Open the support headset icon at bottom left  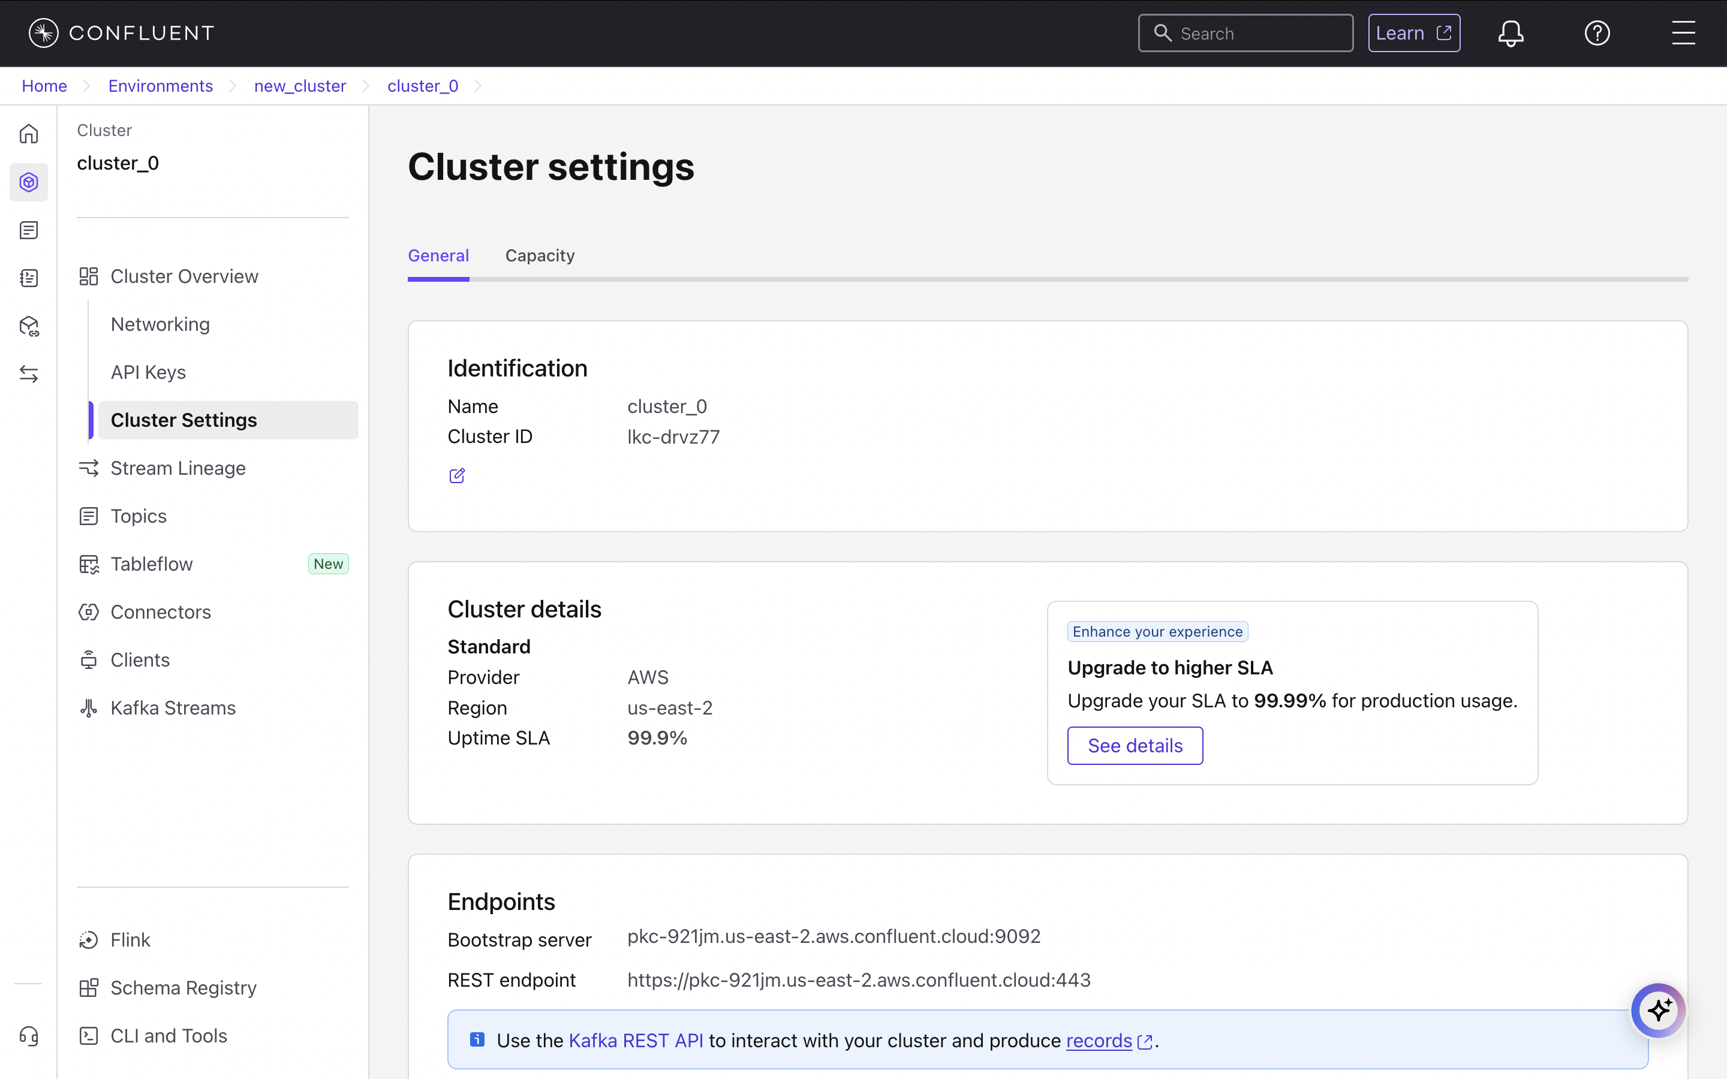pyautogui.click(x=29, y=1036)
